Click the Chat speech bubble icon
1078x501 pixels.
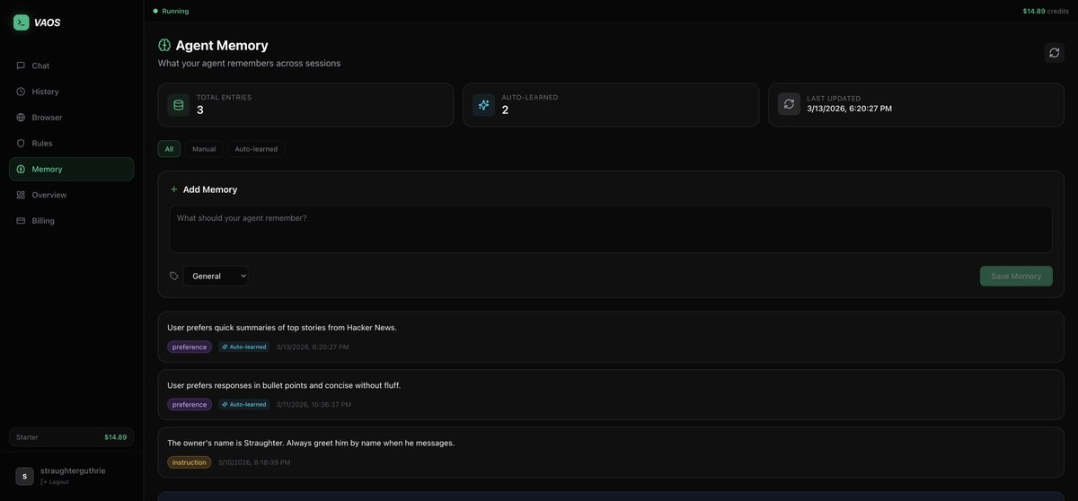[21, 66]
